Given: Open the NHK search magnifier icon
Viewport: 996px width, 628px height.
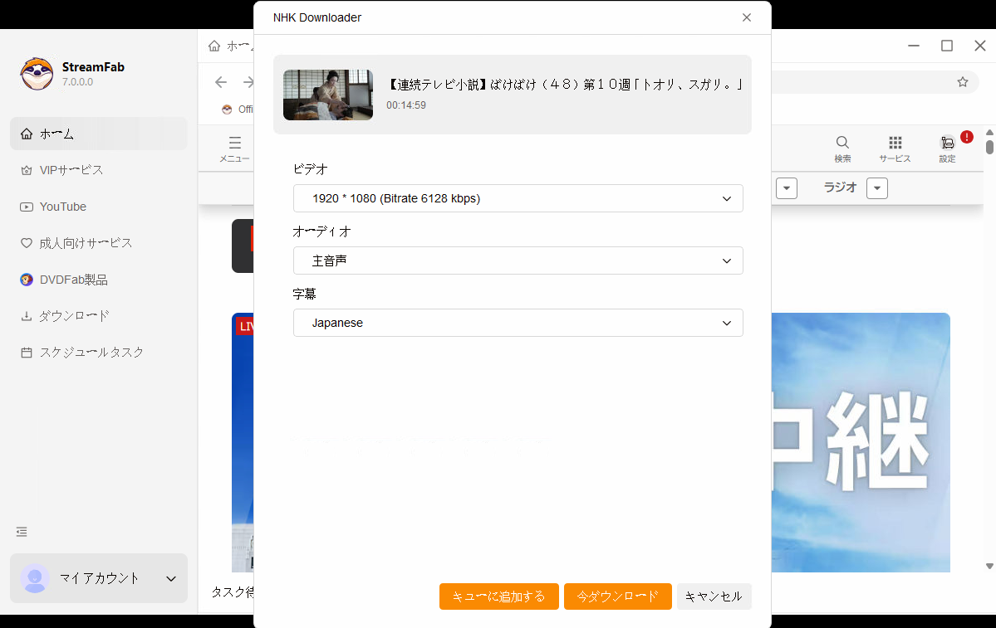Looking at the screenshot, I should tap(842, 144).
